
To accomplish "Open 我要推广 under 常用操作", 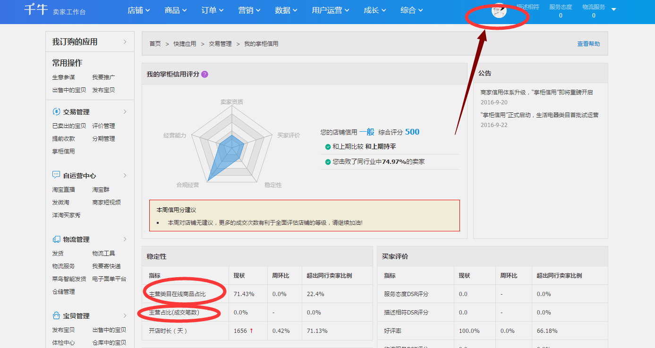I will (x=103, y=77).
